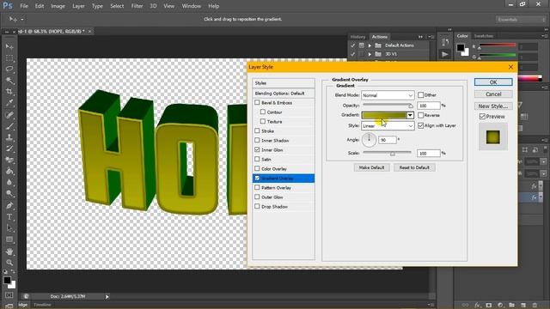
Task: Select the Path Selection tool
Action: pos(9,228)
